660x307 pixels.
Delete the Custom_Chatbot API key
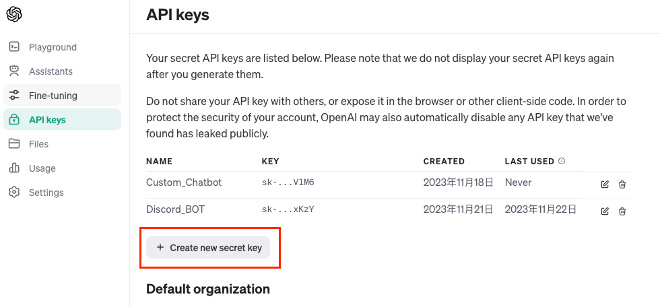pos(622,184)
